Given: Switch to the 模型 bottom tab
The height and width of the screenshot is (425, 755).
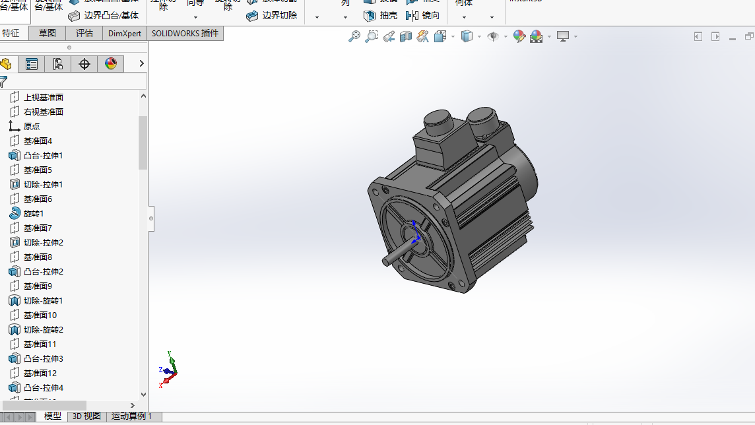Looking at the screenshot, I should tap(53, 416).
